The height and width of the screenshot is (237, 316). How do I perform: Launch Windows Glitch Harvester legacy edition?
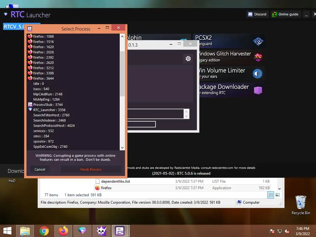coord(231,57)
